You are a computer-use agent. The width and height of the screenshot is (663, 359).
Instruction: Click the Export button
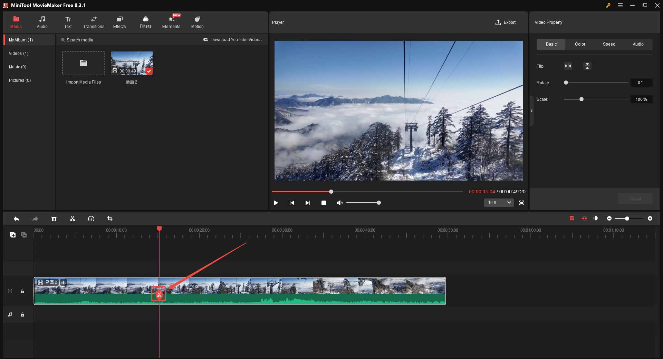[x=506, y=22]
